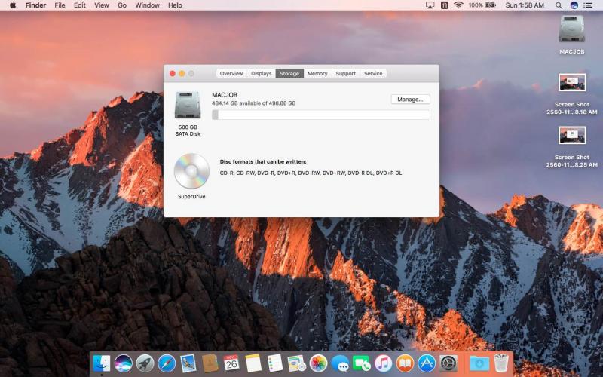Click the 500 GB SATA Disk icon
Image resolution: width=603 pixels, height=377 pixels.
click(188, 105)
